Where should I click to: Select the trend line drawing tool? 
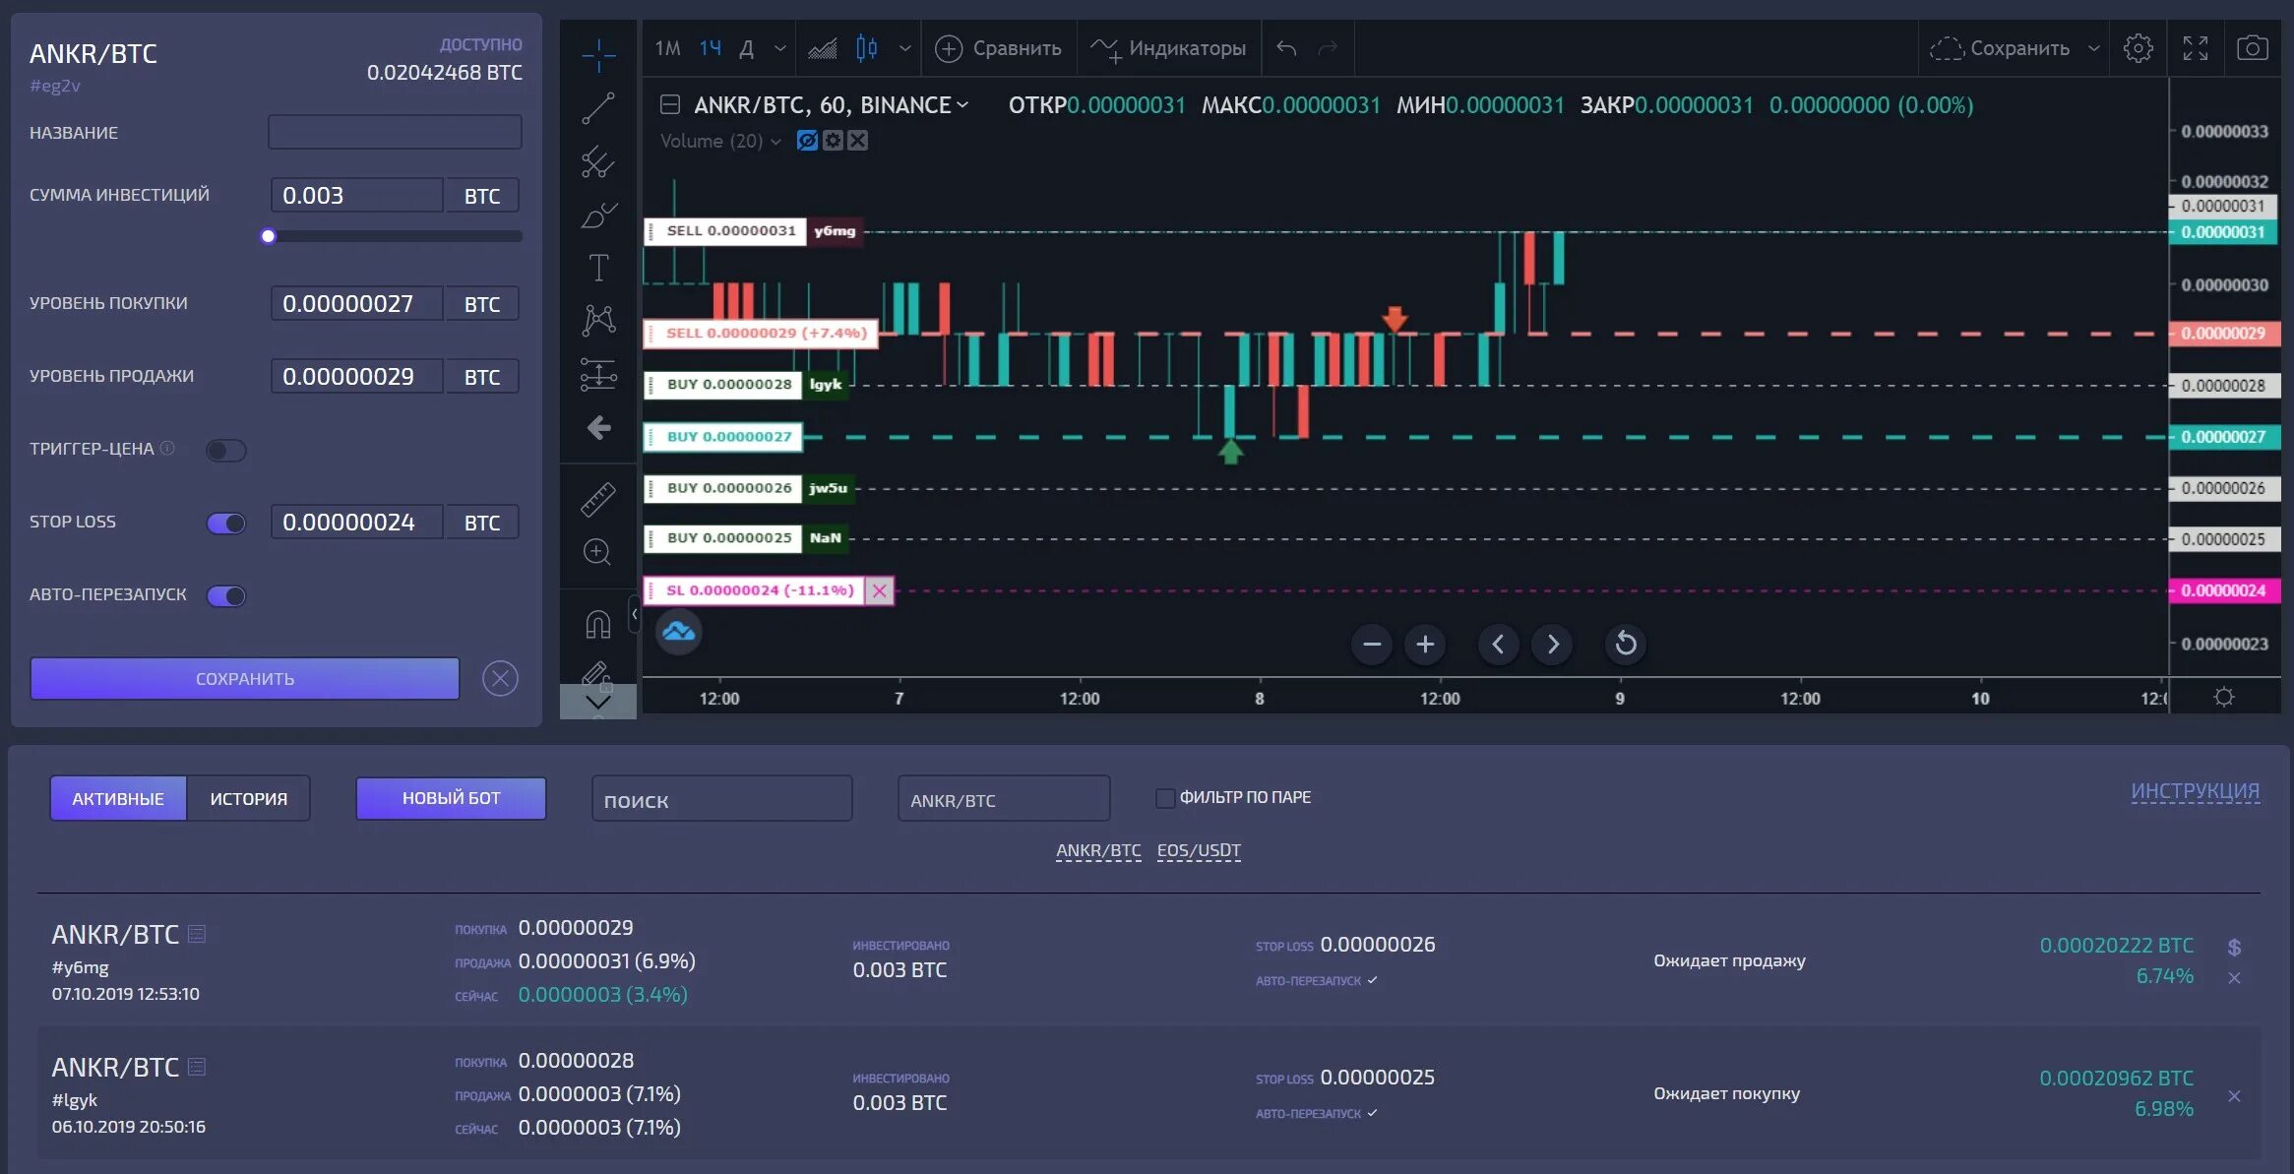[x=597, y=107]
